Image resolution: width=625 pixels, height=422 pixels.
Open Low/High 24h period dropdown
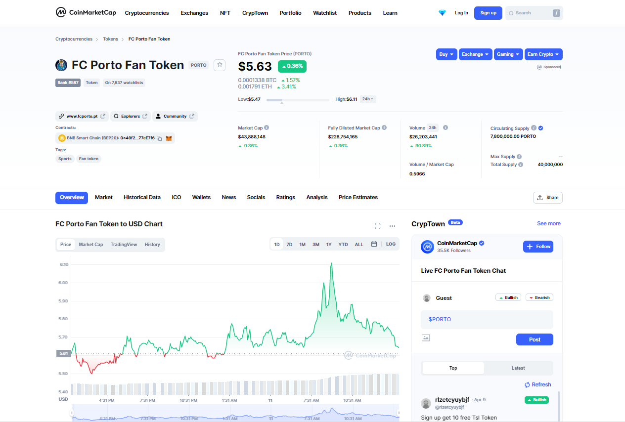pyautogui.click(x=368, y=99)
